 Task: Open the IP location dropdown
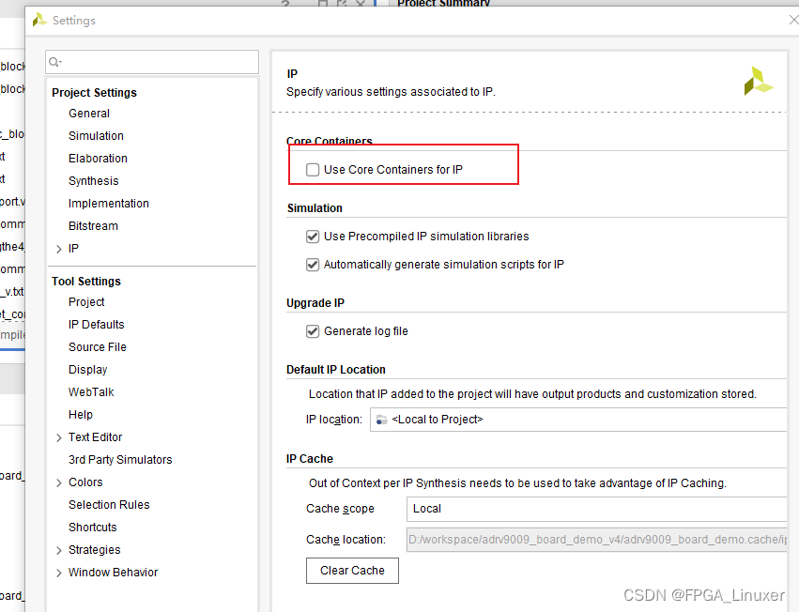(578, 420)
